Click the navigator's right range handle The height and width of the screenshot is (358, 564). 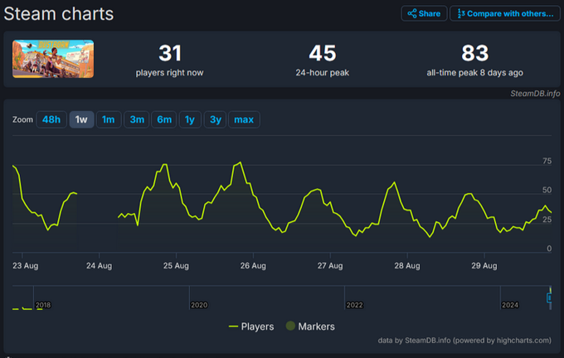550,298
